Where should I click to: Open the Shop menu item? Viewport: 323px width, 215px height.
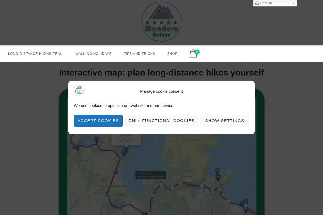pyautogui.click(x=172, y=54)
